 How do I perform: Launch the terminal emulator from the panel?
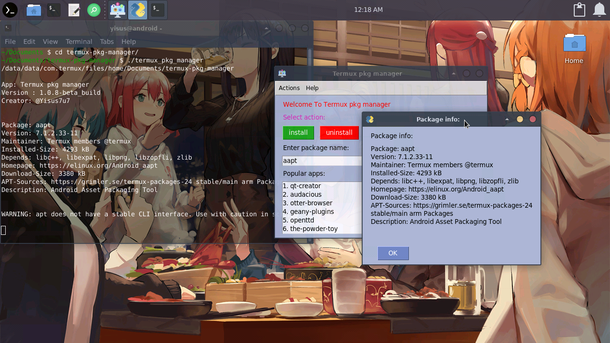[54, 10]
